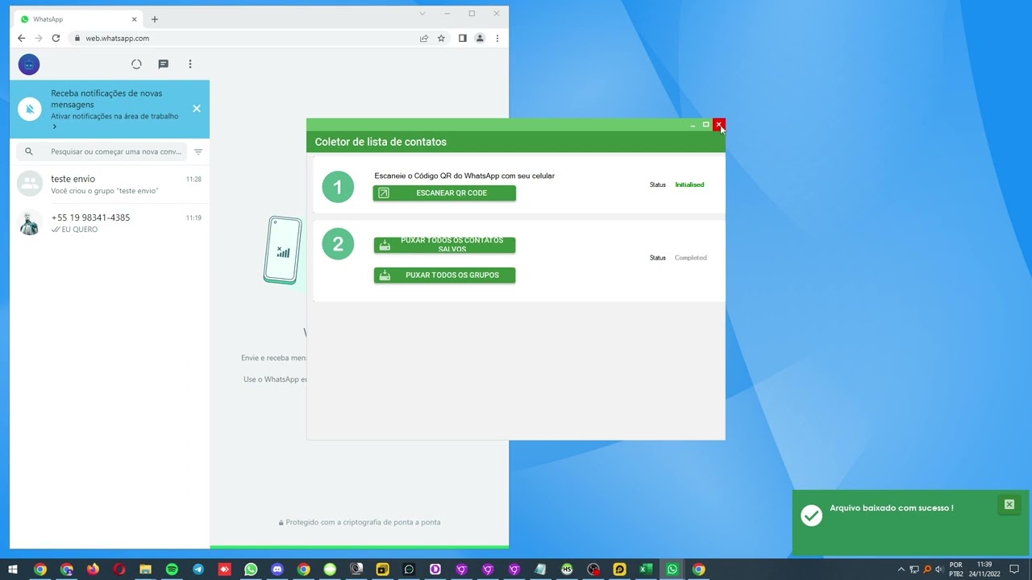
Task: Click PUXAR TODOS OS CONTATOS SALVOS button
Action: click(444, 245)
